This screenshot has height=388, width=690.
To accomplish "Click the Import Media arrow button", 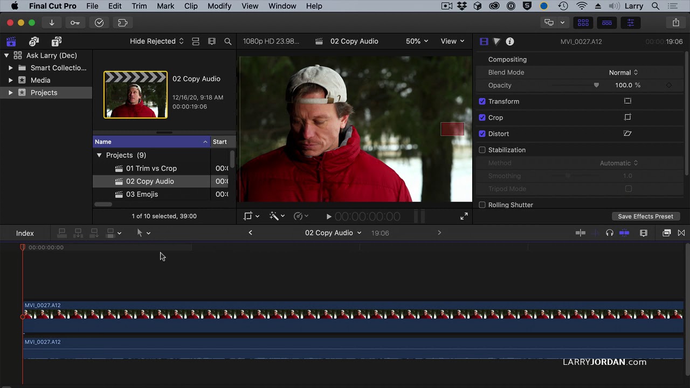I will [x=52, y=23].
